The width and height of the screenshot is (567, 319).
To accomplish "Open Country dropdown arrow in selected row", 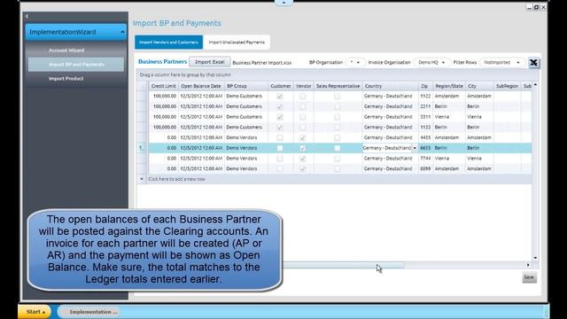I will point(415,148).
